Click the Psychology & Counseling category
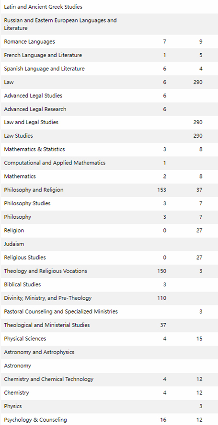 click(35, 420)
